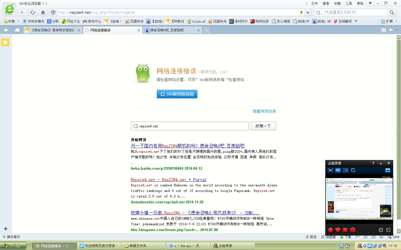The image size is (401, 250).
Task: Click the repziw4.net search input field
Action: point(190,126)
